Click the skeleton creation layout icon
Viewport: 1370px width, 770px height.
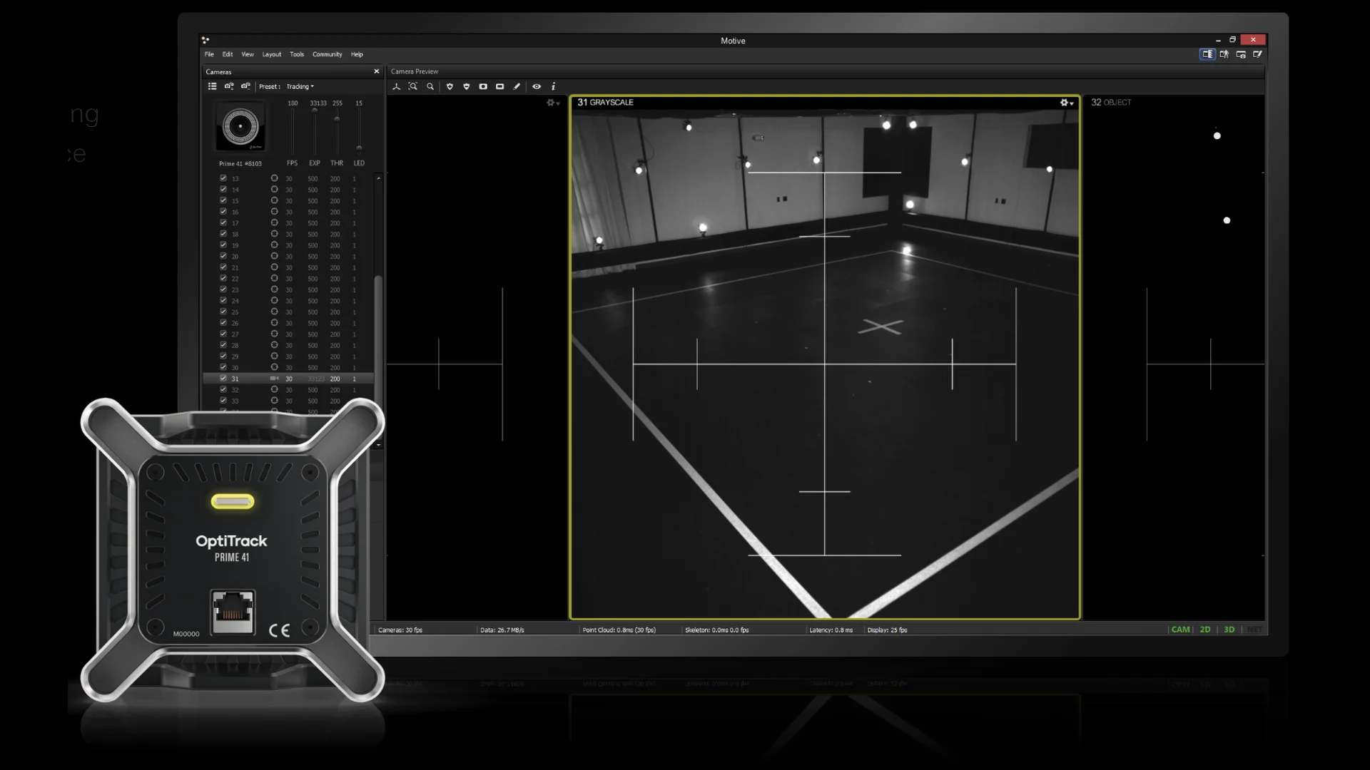[1224, 54]
